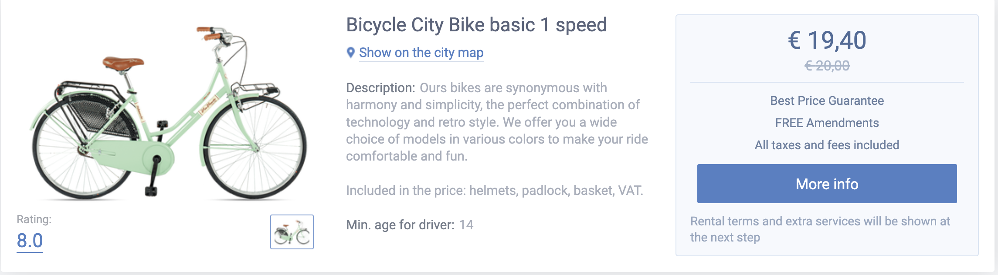Click the map pin icon
998x275 pixels.
350,53
